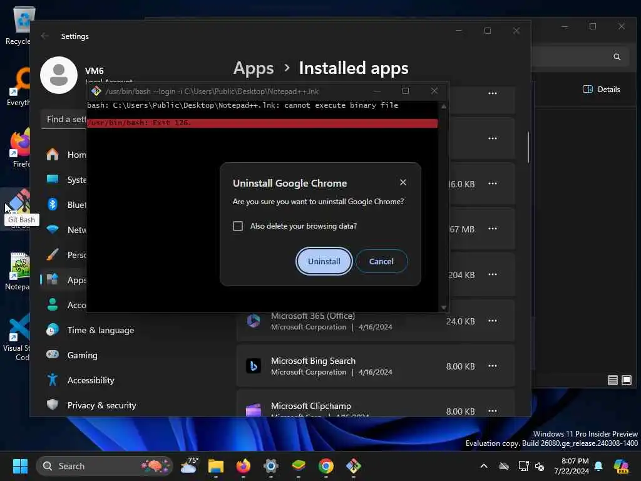Image resolution: width=641 pixels, height=481 pixels.
Task: Click the Microsoft 365 (Office) app name
Action: (313, 316)
